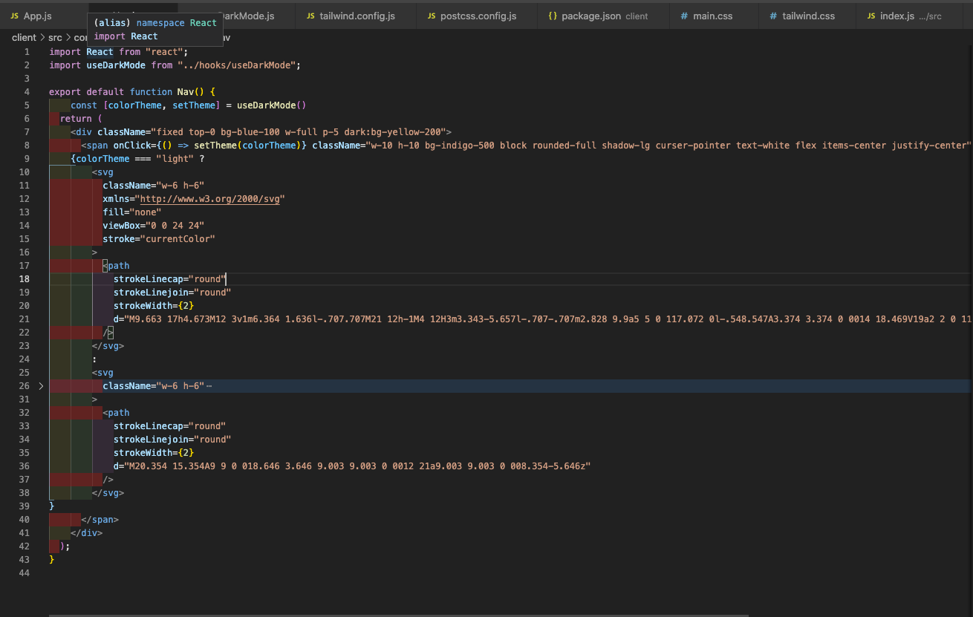Click the <path tag on line 32

tap(117, 413)
